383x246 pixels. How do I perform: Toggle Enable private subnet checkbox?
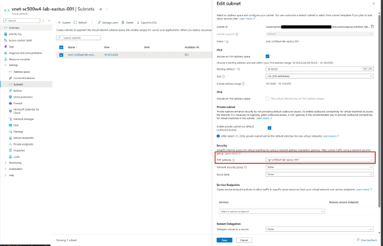click(x=270, y=128)
